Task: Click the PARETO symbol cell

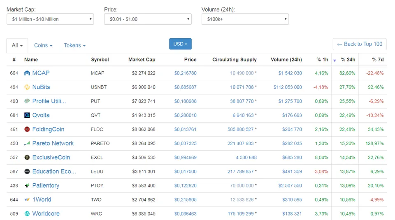Action: point(100,143)
